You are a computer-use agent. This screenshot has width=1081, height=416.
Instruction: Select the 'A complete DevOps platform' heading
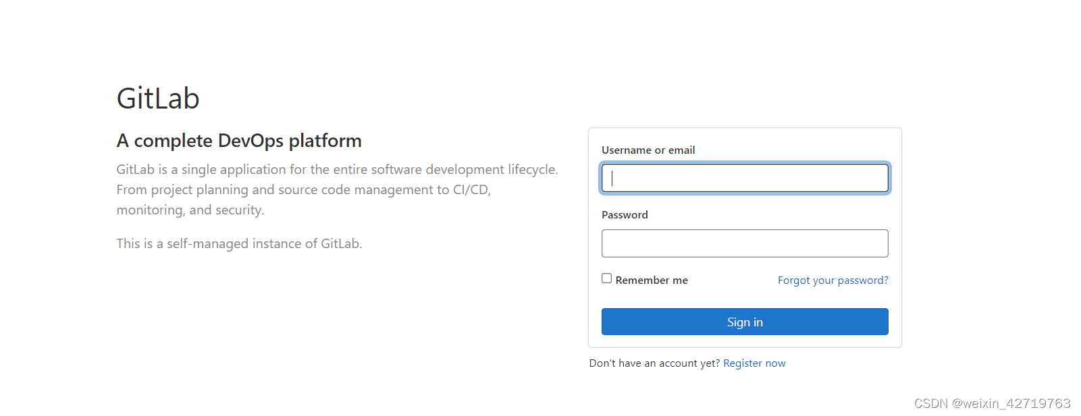pyautogui.click(x=239, y=141)
